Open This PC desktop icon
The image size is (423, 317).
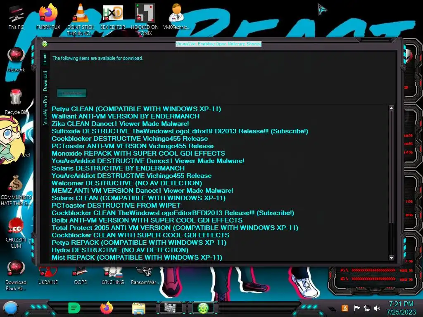tap(16, 17)
